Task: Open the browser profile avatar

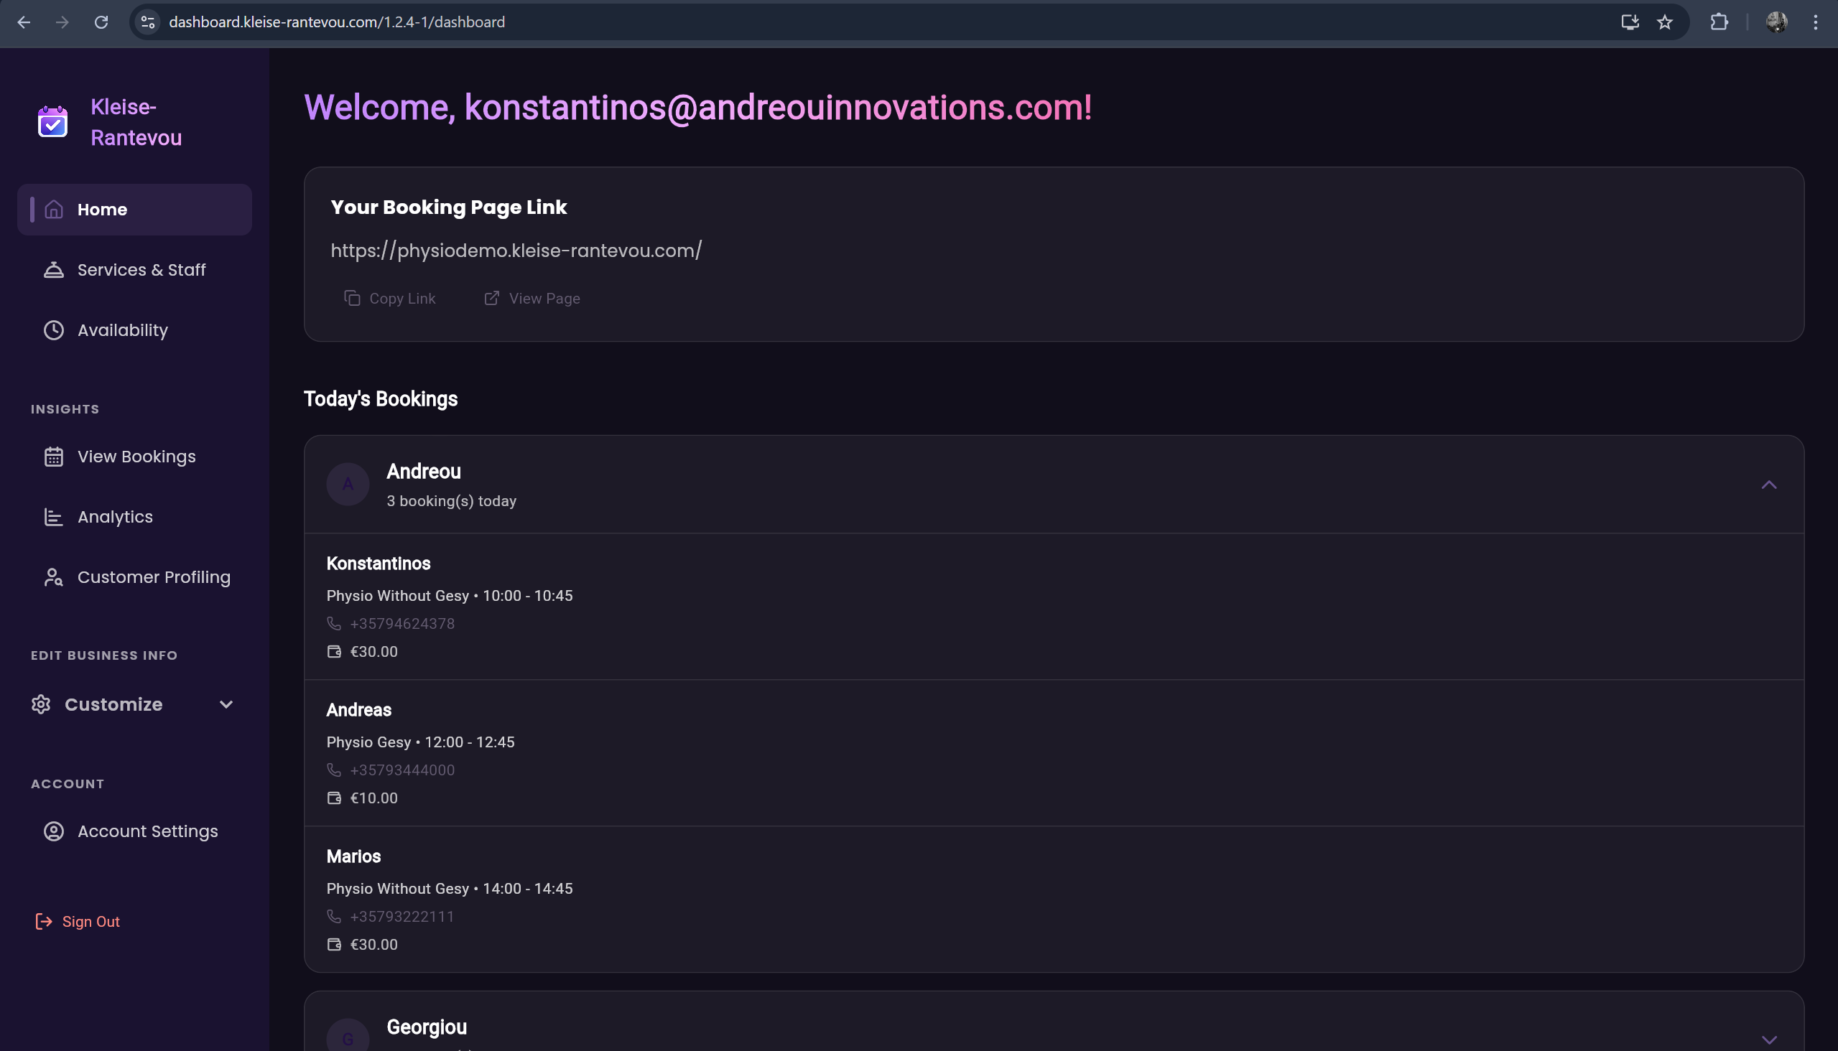Action: coord(1777,22)
